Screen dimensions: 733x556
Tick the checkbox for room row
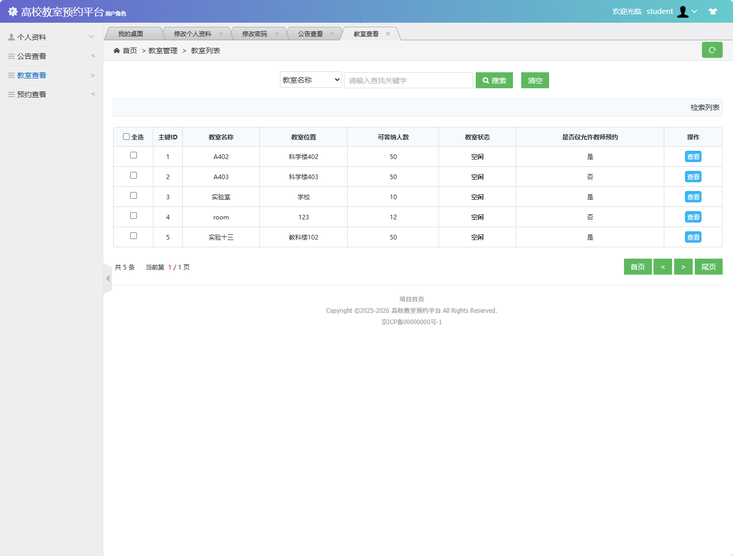133,216
